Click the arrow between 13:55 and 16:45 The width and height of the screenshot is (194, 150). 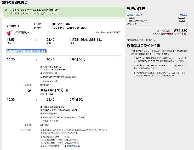tap(36, 60)
